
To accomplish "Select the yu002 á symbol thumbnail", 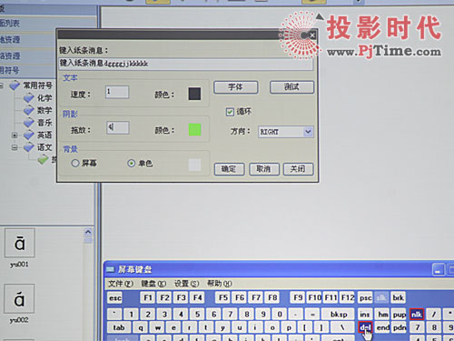I will coord(19,299).
